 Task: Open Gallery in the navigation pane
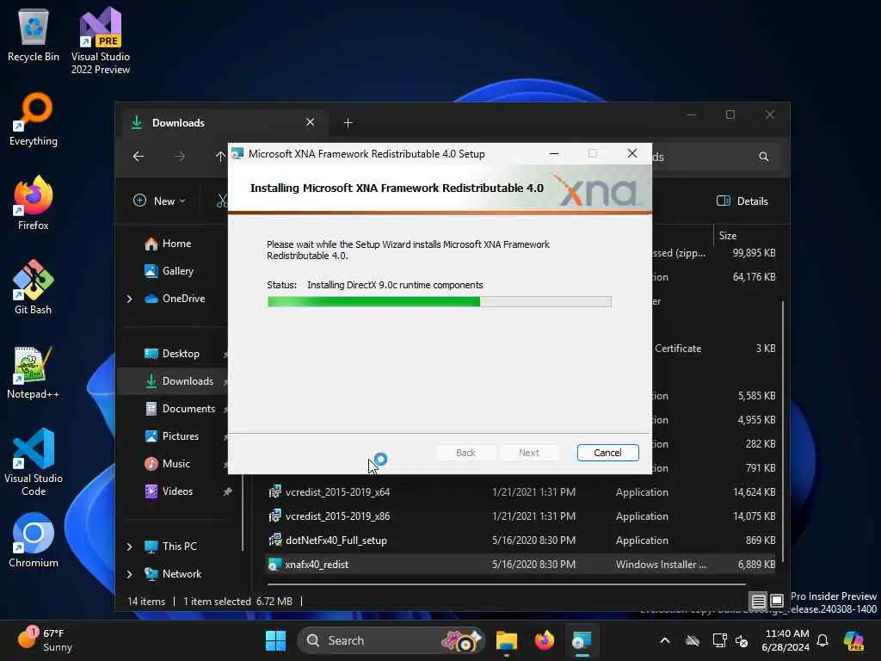point(169,271)
